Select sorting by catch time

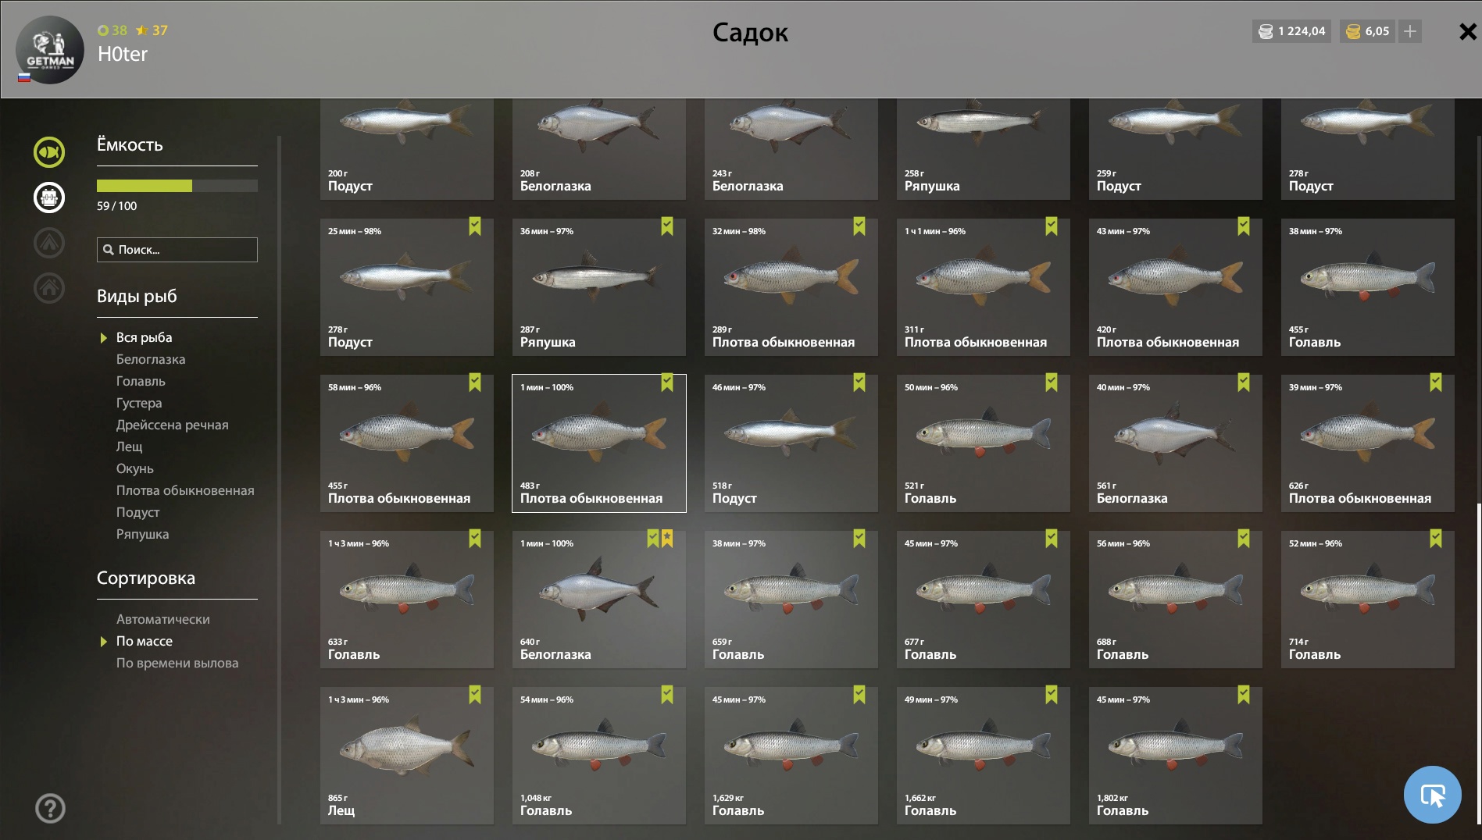(177, 663)
